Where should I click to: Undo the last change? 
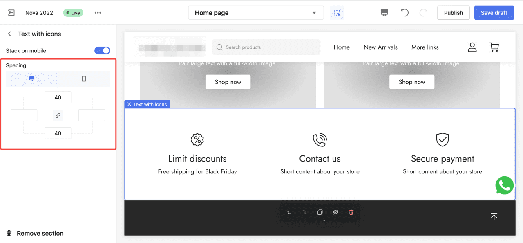point(405,13)
